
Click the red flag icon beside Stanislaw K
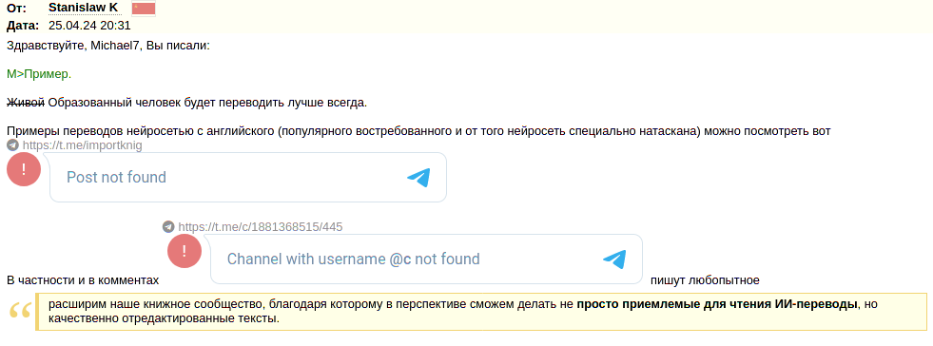coord(144,9)
